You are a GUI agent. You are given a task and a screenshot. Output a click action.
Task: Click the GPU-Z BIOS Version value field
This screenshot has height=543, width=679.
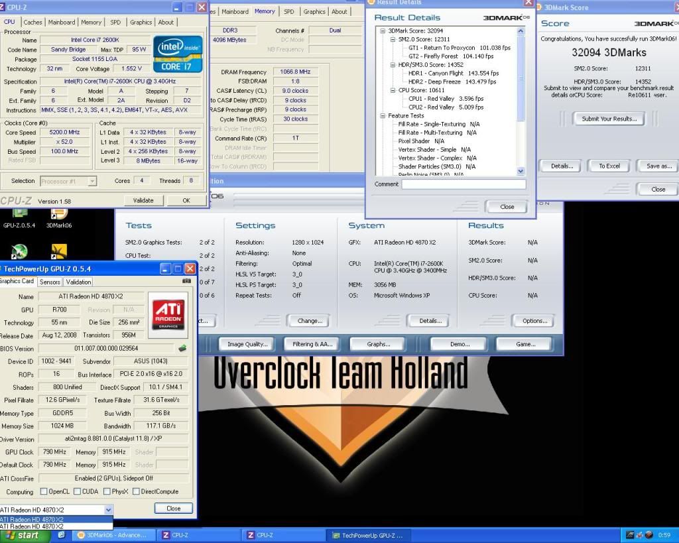pyautogui.click(x=107, y=348)
